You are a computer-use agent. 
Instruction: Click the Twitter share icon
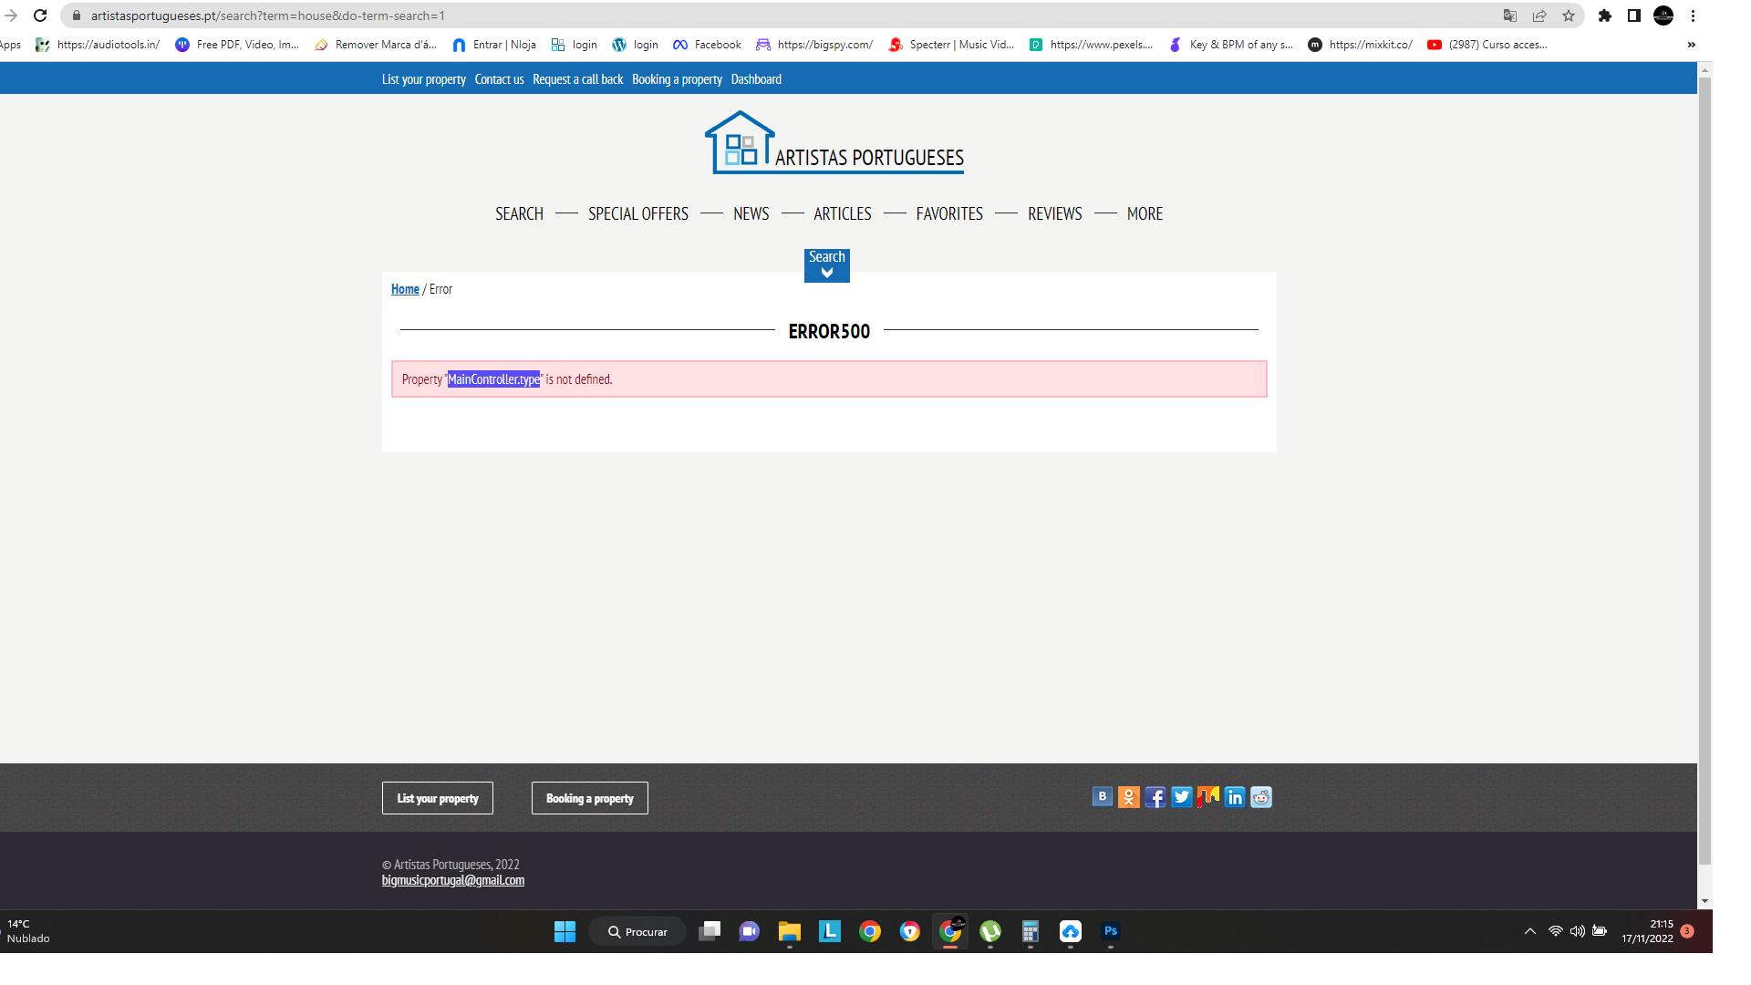[1181, 797]
